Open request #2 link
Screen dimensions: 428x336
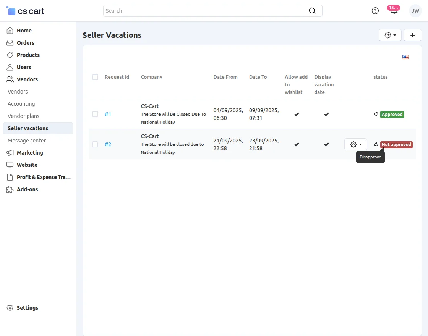click(x=108, y=144)
